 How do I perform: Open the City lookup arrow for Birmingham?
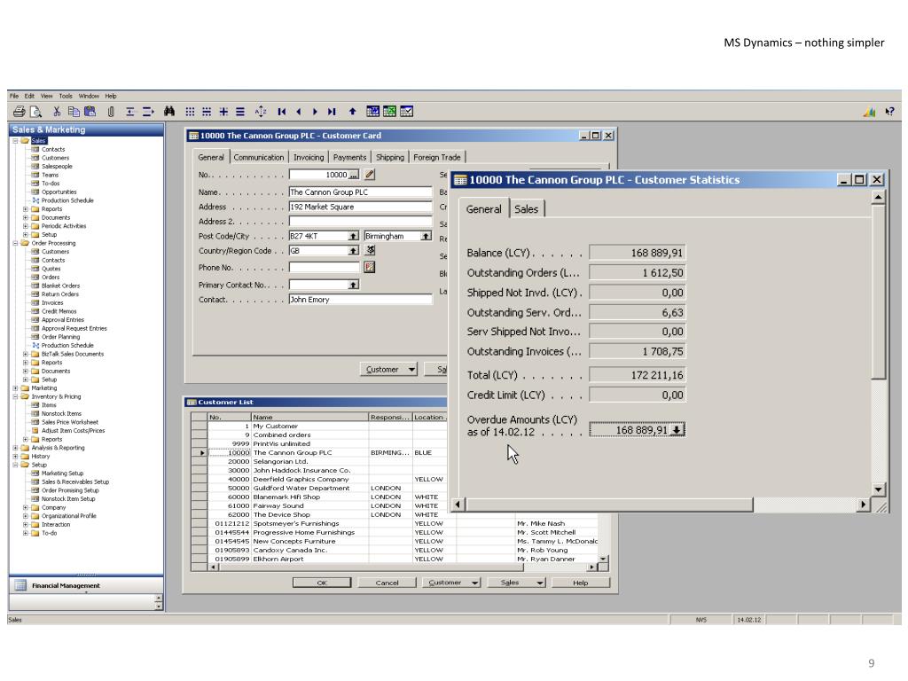pyautogui.click(x=427, y=236)
